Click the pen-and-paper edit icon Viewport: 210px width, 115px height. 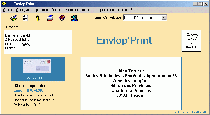click(x=14, y=18)
